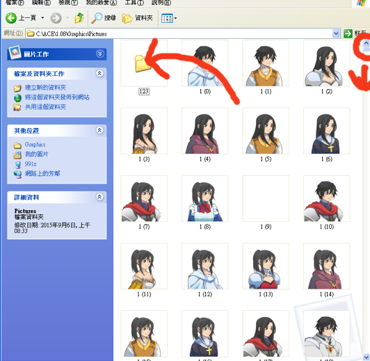
Task: Open the back history dropdown arrow
Action: (42, 17)
